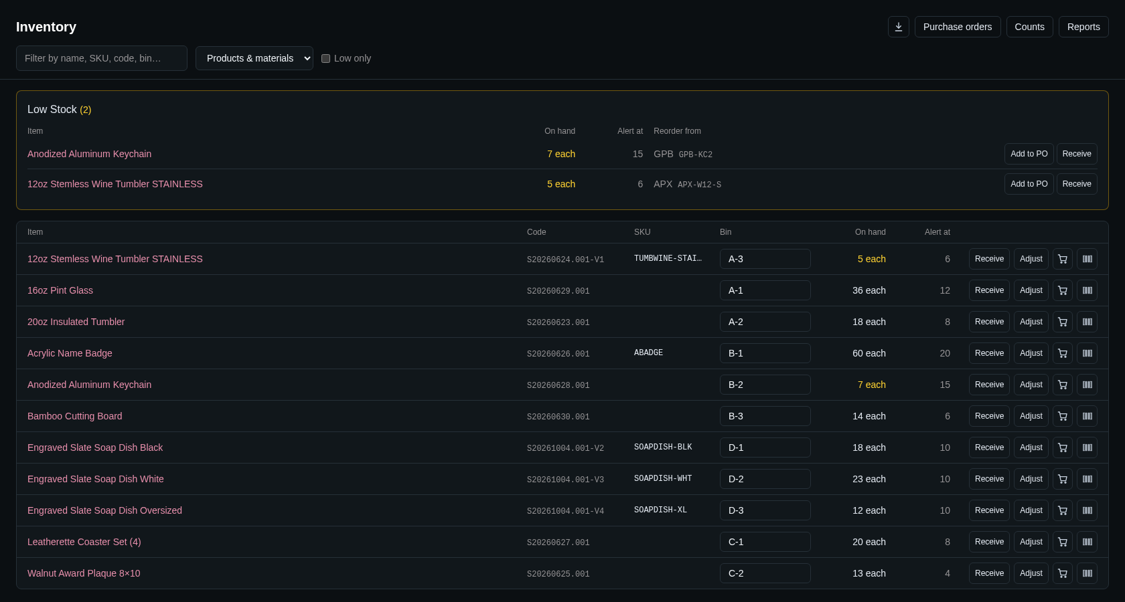Add Anodized Aluminum Keychain to PO

1029,154
